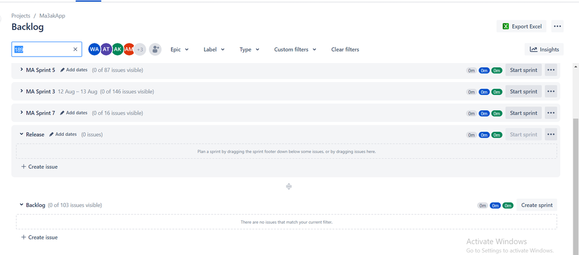Viewport: 579px width, 255px height.
Task: Click the Backlog blue 0m badge
Action: click(495, 206)
